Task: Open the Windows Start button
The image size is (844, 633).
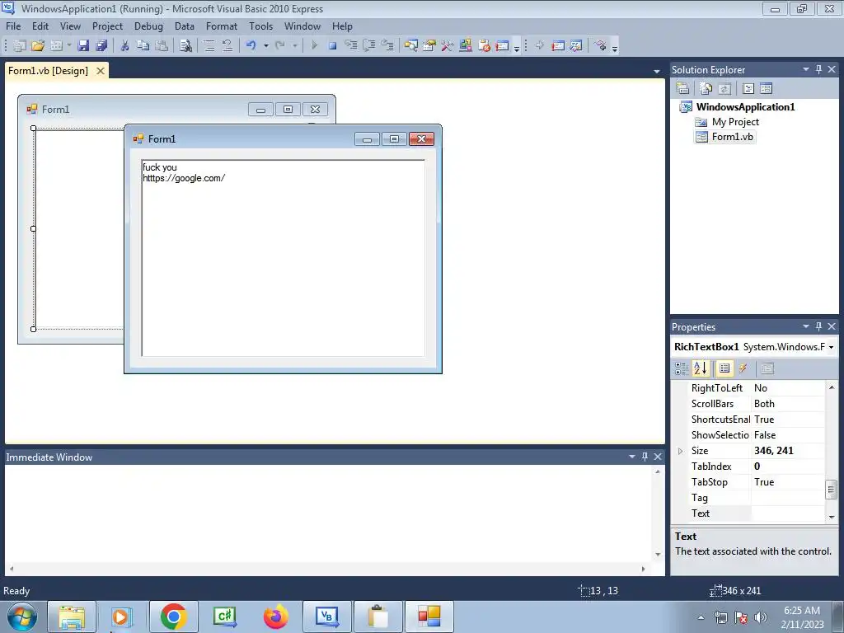Action: point(22,617)
